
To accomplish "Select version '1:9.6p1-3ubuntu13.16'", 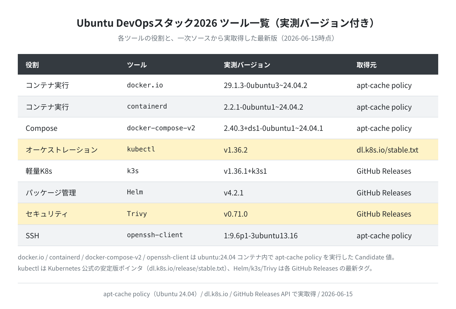I will (x=261, y=236).
